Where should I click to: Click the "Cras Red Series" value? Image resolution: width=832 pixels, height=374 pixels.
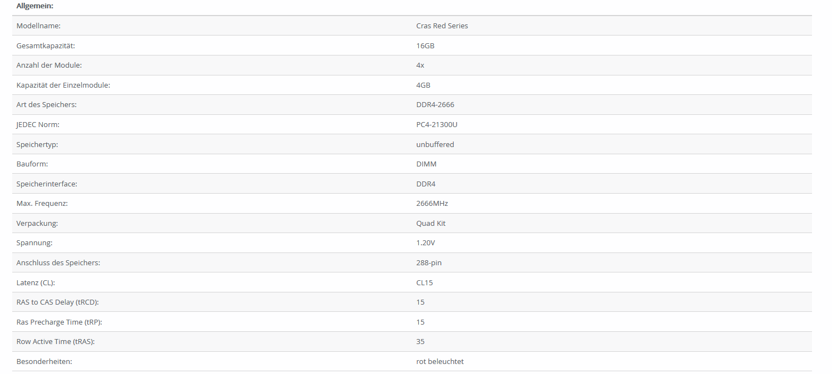point(442,26)
